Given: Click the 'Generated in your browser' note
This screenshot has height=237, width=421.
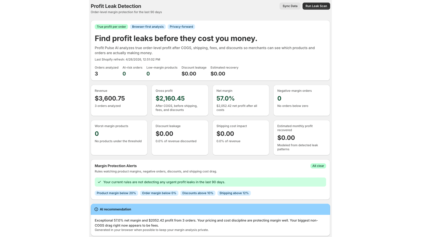Looking at the screenshot, I should [x=152, y=230].
